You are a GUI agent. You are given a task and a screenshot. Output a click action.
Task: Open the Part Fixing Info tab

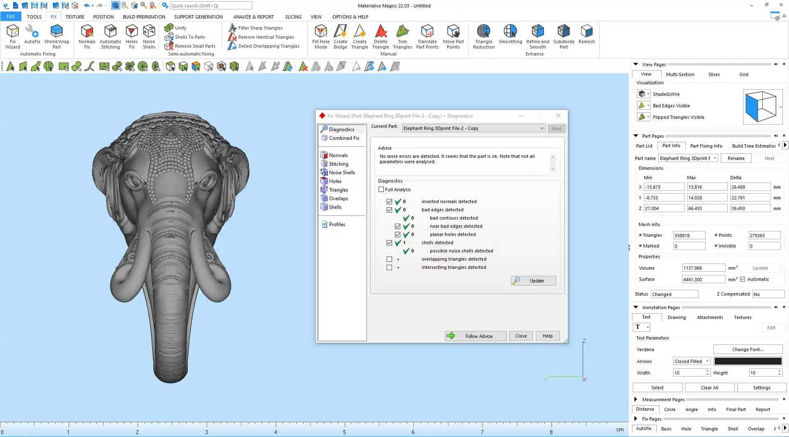[706, 146]
